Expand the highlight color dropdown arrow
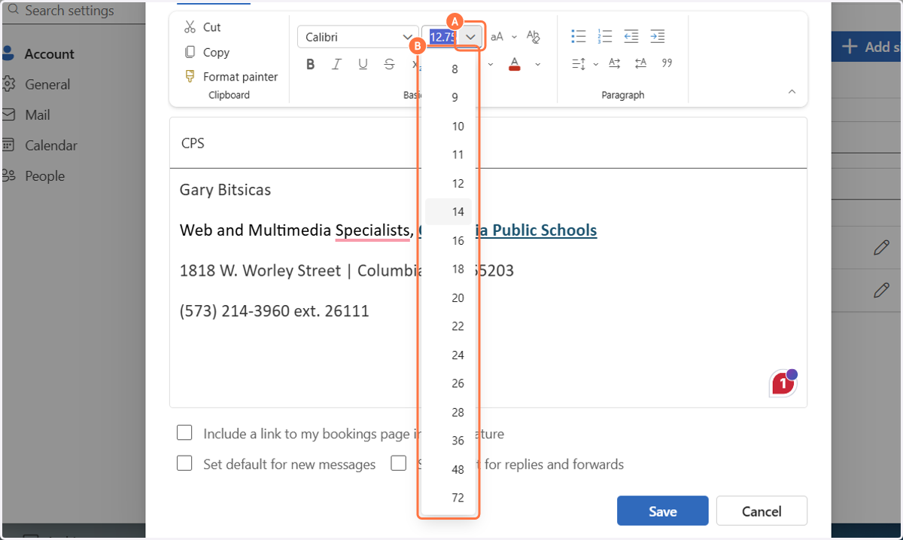The image size is (903, 540). tap(491, 65)
